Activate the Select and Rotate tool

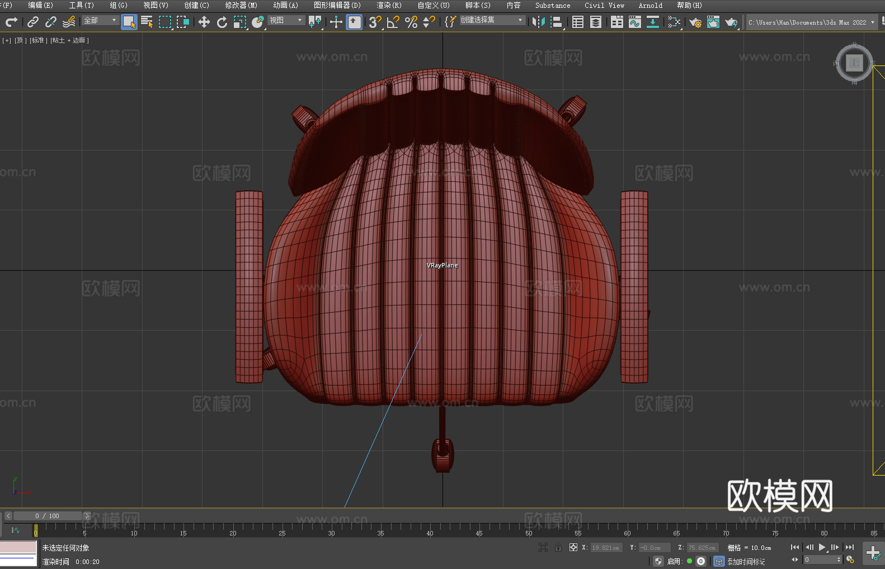(x=222, y=22)
